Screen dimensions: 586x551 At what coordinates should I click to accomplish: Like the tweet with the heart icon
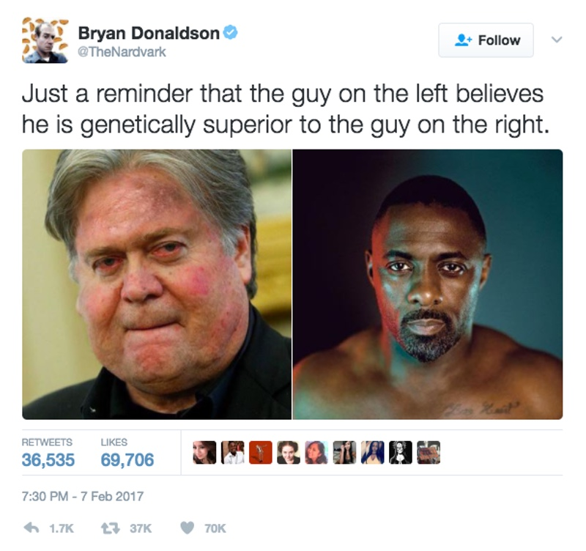(x=187, y=528)
